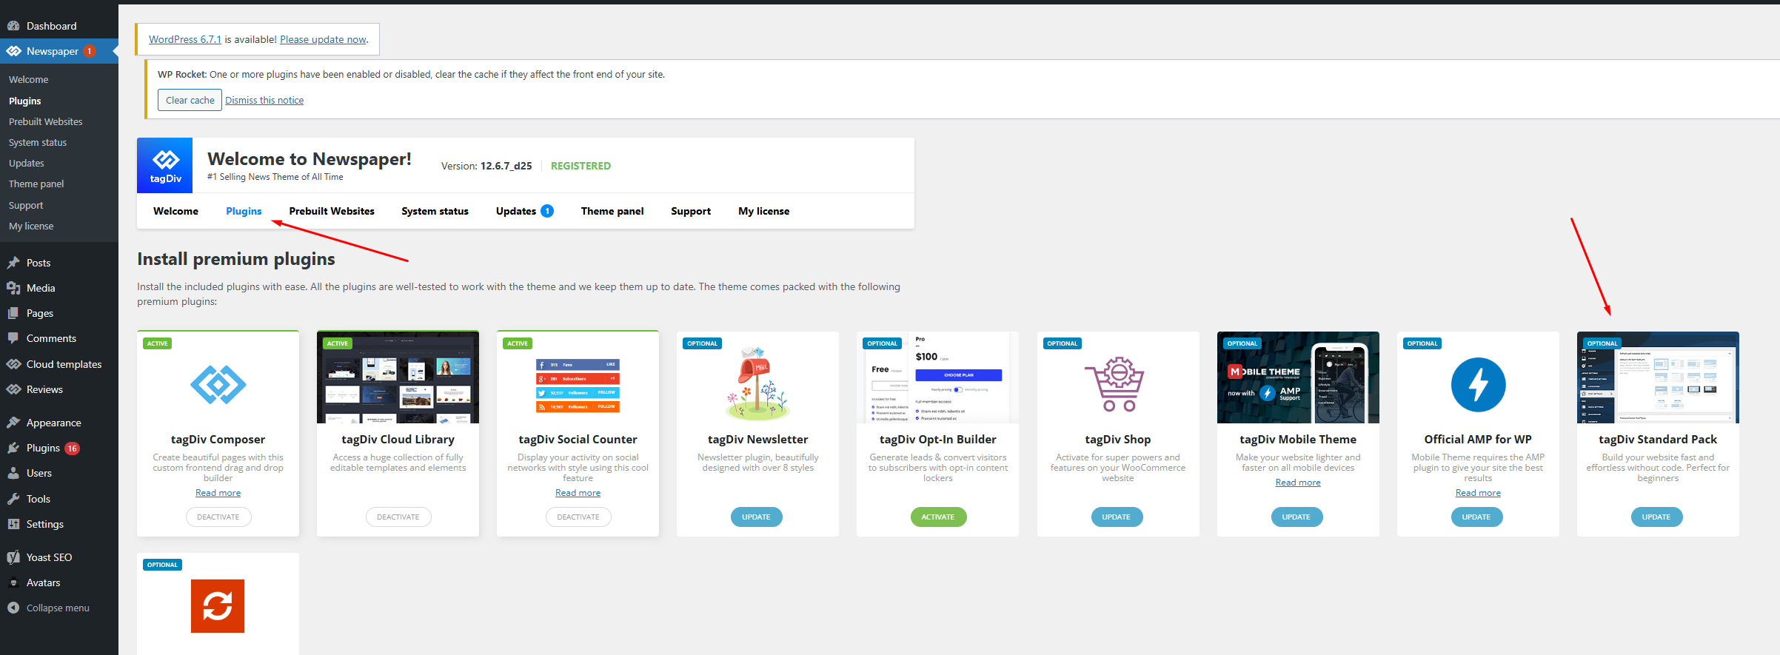This screenshot has width=1780, height=655.
Task: Click the orange refresh plugin icon
Action: [218, 606]
